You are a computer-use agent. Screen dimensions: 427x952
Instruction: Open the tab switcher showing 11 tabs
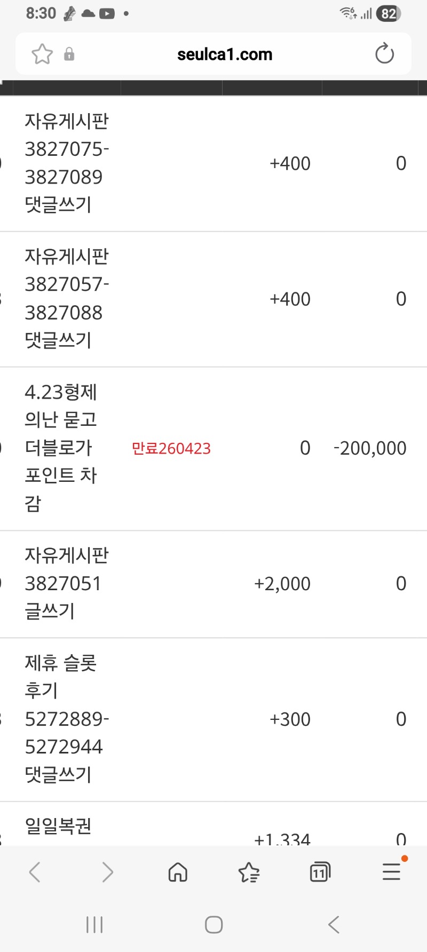point(320,872)
